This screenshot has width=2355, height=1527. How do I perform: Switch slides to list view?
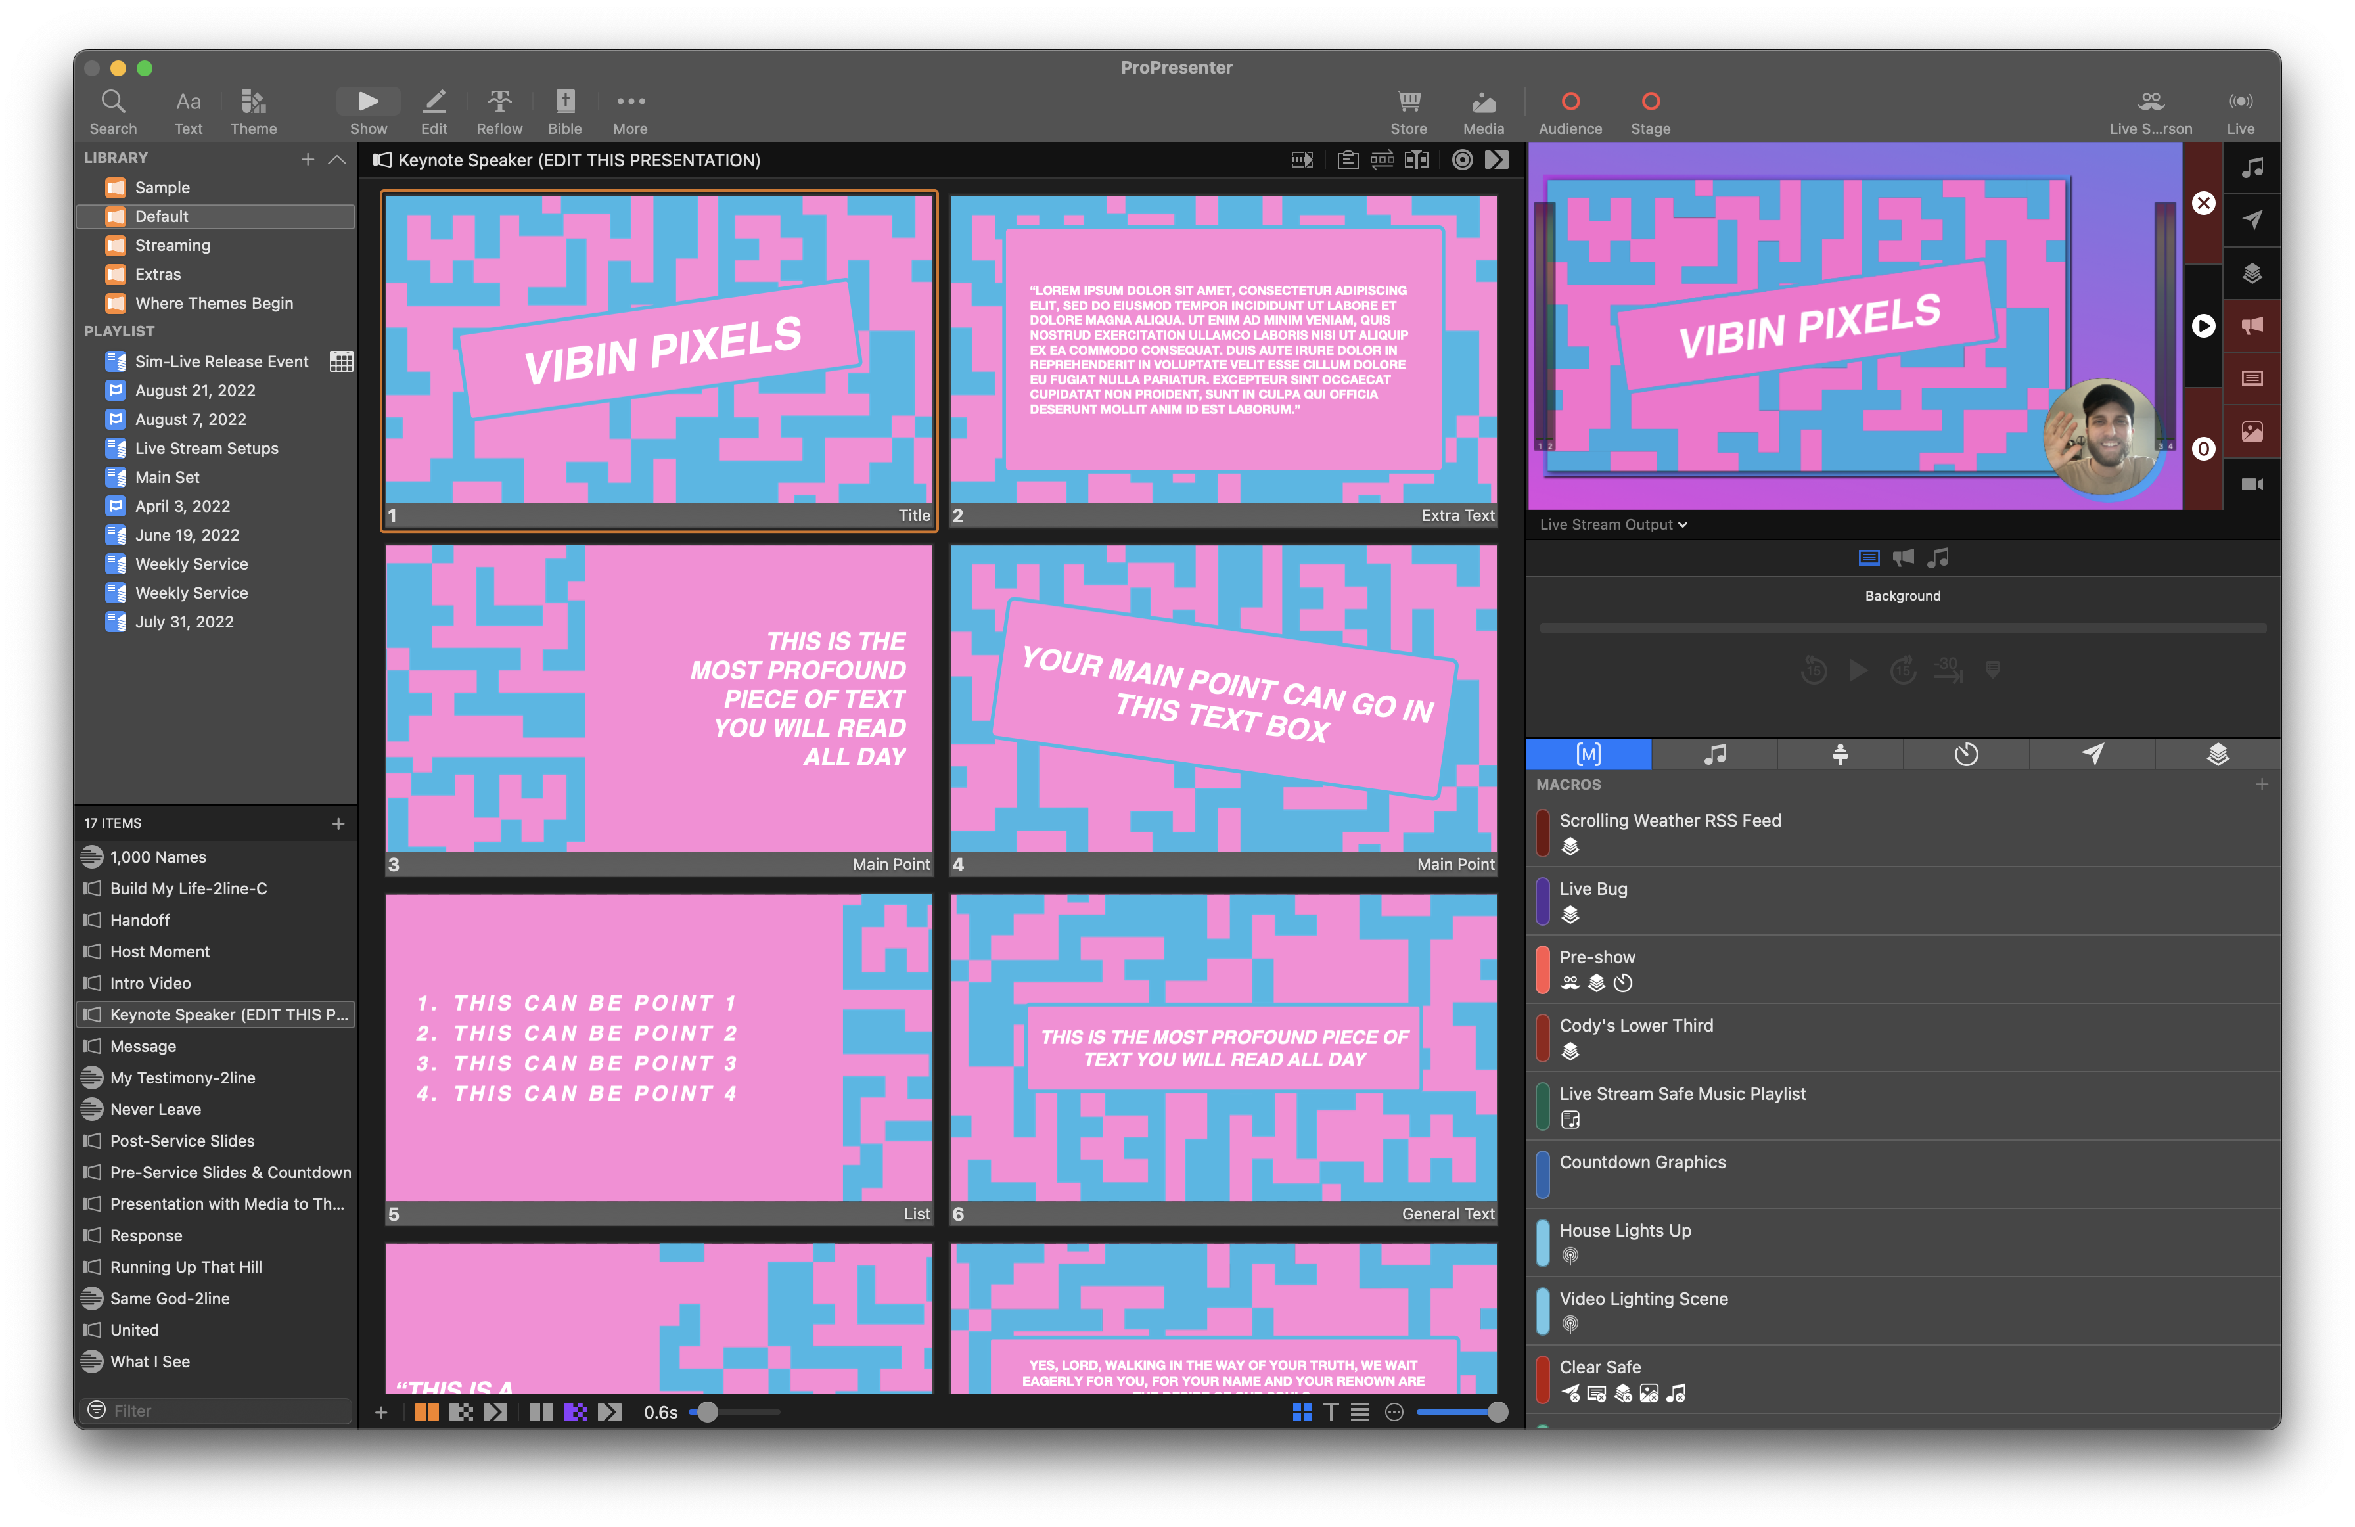(x=1361, y=1412)
